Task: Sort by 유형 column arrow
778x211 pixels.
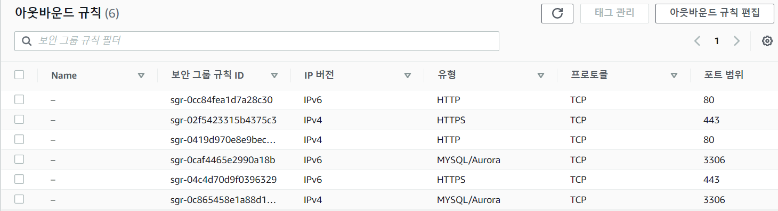Action: pos(541,75)
